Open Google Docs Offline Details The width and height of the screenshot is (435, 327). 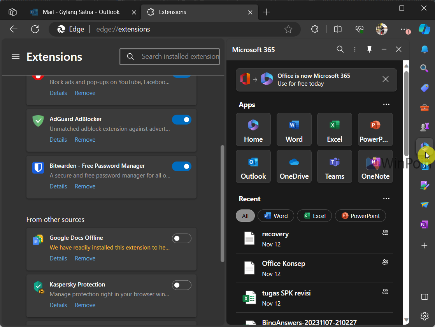pyautogui.click(x=58, y=258)
